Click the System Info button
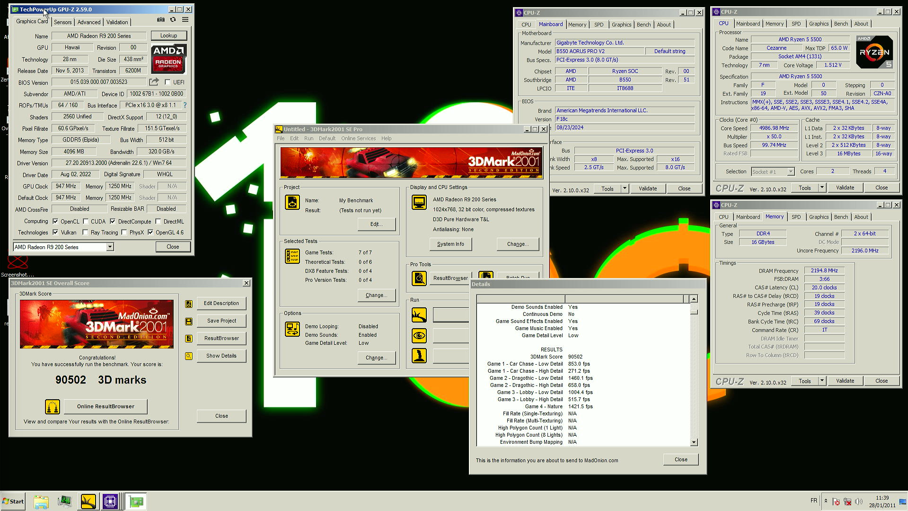The height and width of the screenshot is (511, 908). [450, 244]
